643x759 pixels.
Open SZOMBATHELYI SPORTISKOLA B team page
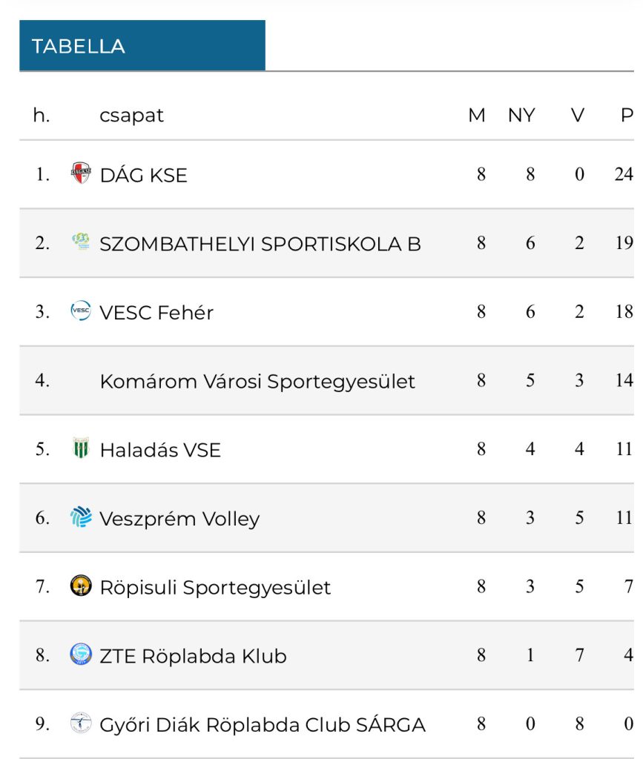coord(260,244)
